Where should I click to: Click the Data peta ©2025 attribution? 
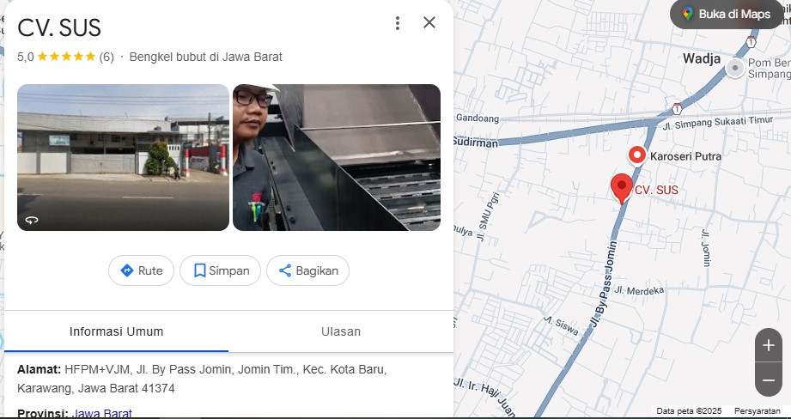click(689, 411)
